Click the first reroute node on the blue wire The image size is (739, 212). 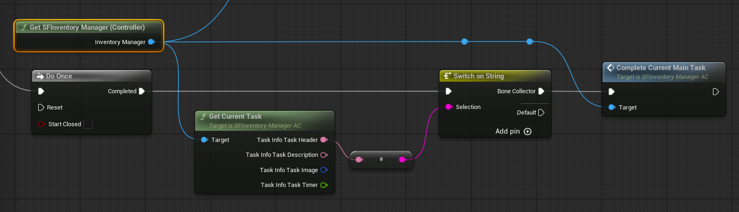coord(464,42)
